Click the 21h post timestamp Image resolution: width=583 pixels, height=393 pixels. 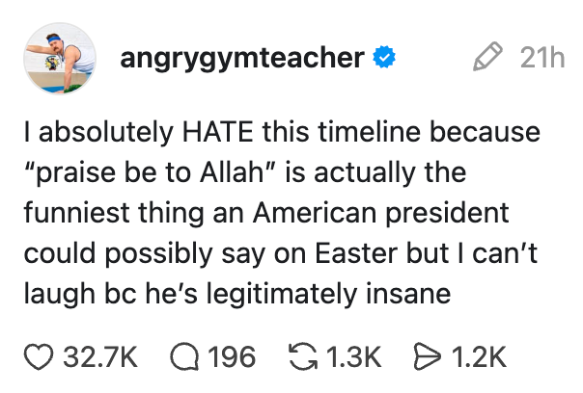click(541, 60)
